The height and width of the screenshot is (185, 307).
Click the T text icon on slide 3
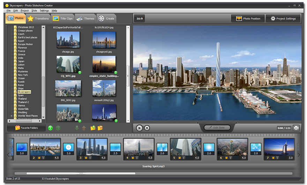point(90,158)
